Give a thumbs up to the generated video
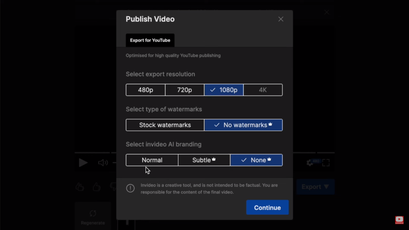The width and height of the screenshot is (409, 230). click(x=96, y=187)
